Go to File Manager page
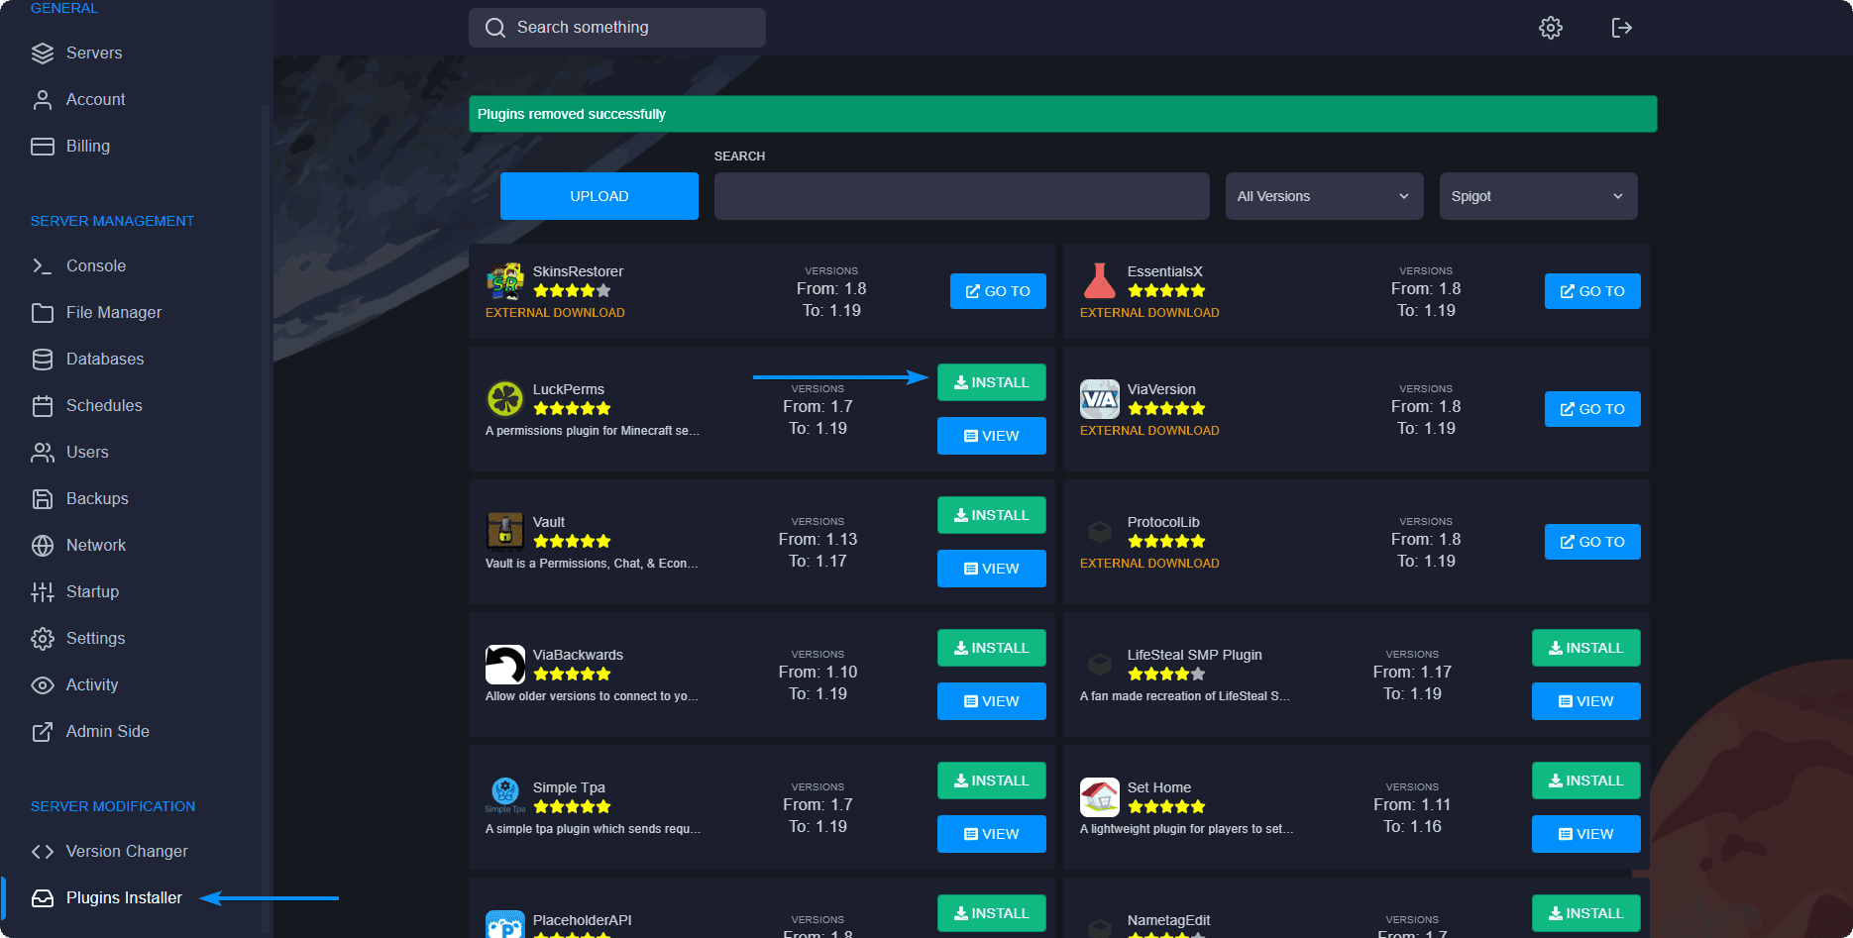1853x938 pixels. 113,312
